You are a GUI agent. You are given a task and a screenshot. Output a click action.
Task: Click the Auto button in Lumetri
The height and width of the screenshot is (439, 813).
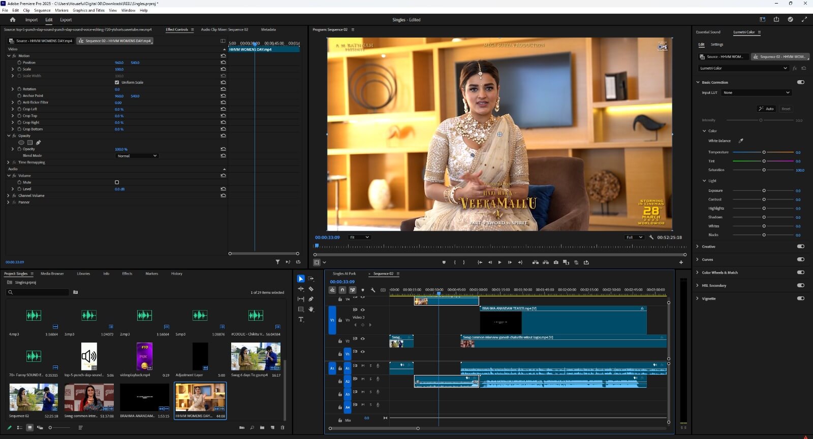(x=766, y=109)
